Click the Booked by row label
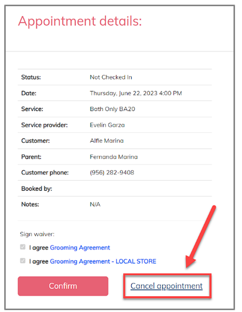Viewport: 242px width, 312px height. point(37,189)
